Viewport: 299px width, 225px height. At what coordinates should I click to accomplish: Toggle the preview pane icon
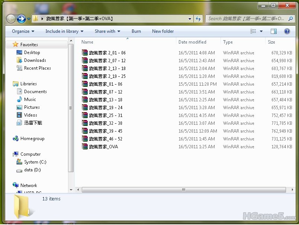274,31
